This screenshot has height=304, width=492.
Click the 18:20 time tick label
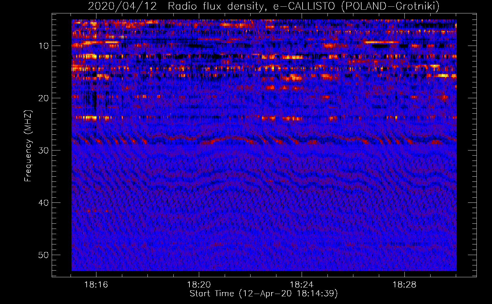199,285
